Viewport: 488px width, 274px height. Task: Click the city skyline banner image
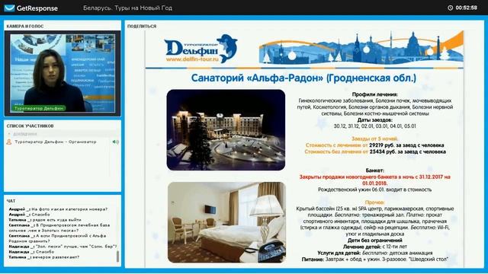(361, 47)
